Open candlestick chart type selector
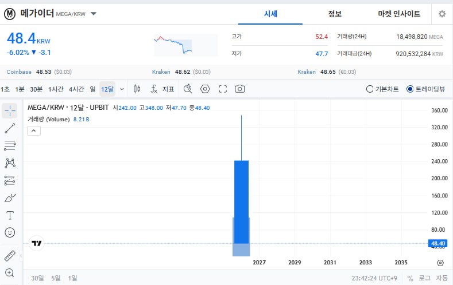Screen dimensions: 453x285 click(x=137, y=89)
